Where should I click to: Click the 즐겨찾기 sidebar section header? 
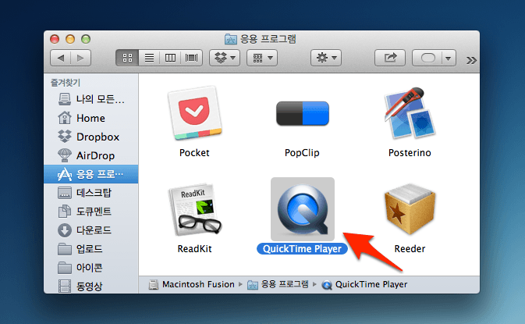(x=66, y=83)
